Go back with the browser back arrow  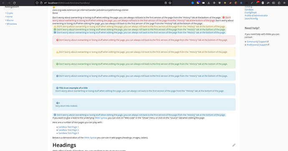[x=3, y=3]
